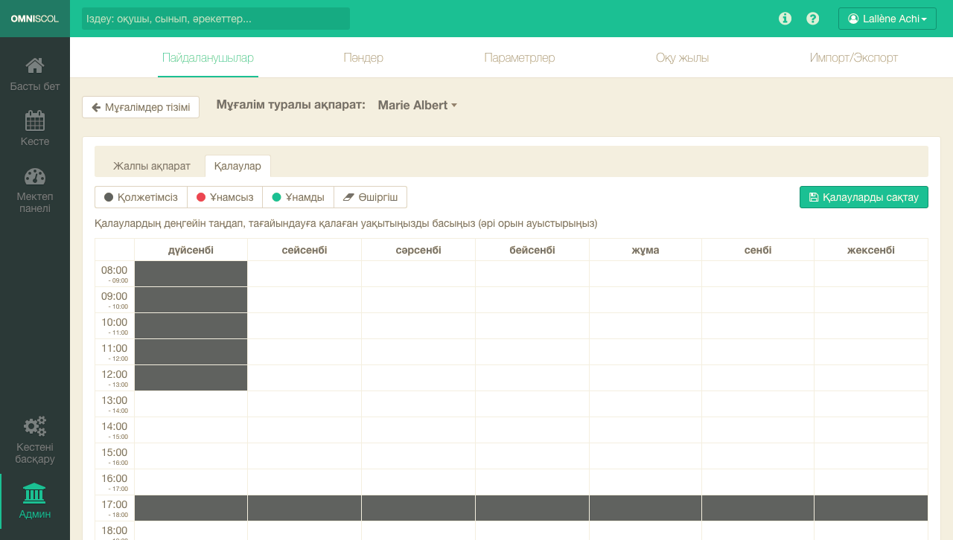Click the info circle icon

pos(785,19)
